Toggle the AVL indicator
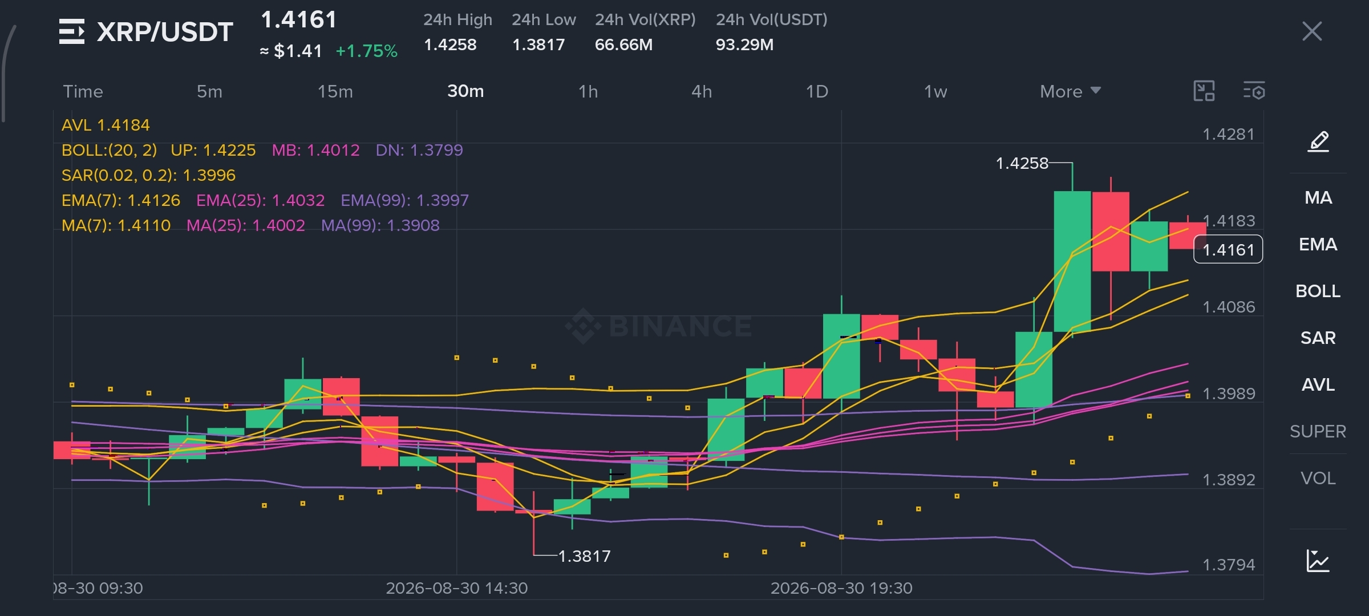Screen dimensions: 1369x616 (x=1318, y=385)
